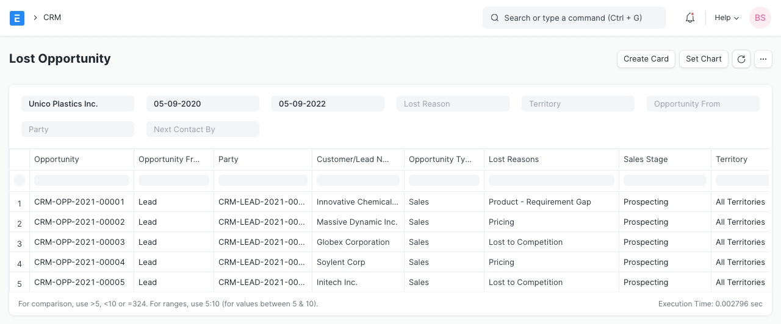Click the Lost Reasons column header
781x324 pixels.
(x=514, y=160)
